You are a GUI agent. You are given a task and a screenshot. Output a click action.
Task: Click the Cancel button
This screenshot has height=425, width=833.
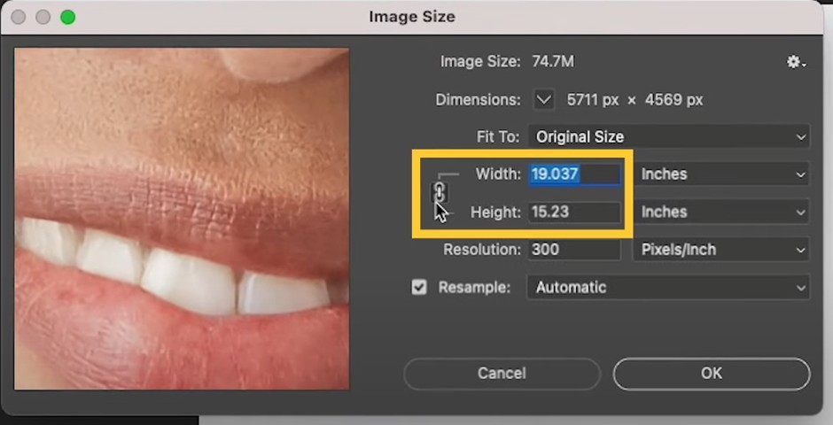(502, 374)
